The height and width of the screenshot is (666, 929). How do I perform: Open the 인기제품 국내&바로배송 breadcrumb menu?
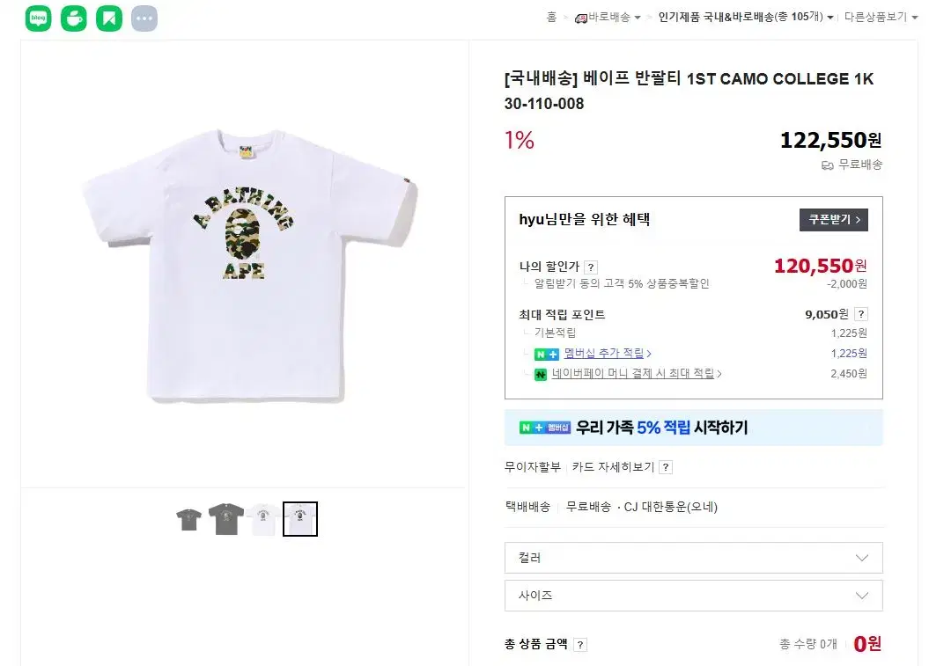(745, 17)
